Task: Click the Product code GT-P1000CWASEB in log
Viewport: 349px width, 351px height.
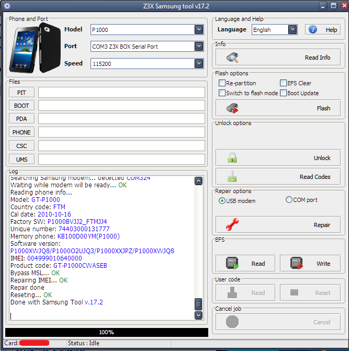Action: coord(80,266)
